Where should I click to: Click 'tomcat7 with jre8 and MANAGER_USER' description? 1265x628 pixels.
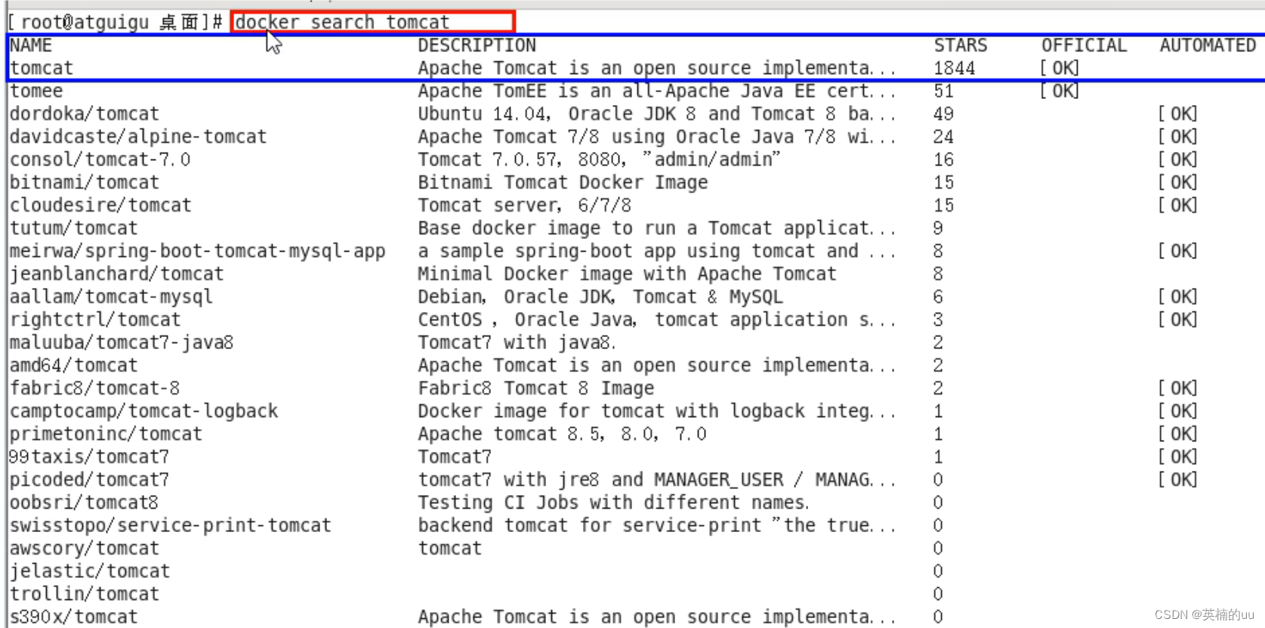coord(657,479)
